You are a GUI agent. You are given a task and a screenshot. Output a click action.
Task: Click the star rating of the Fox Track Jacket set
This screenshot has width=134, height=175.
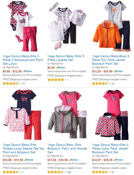click(100, 84)
